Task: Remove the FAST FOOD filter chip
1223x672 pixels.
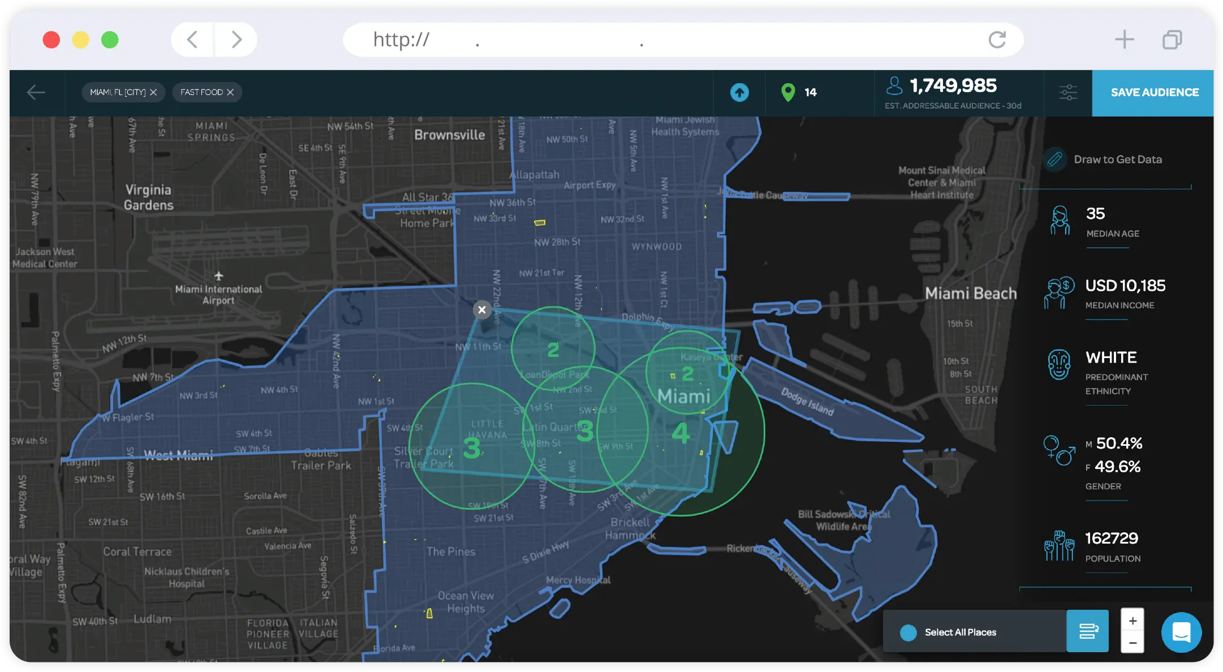Action: (230, 92)
